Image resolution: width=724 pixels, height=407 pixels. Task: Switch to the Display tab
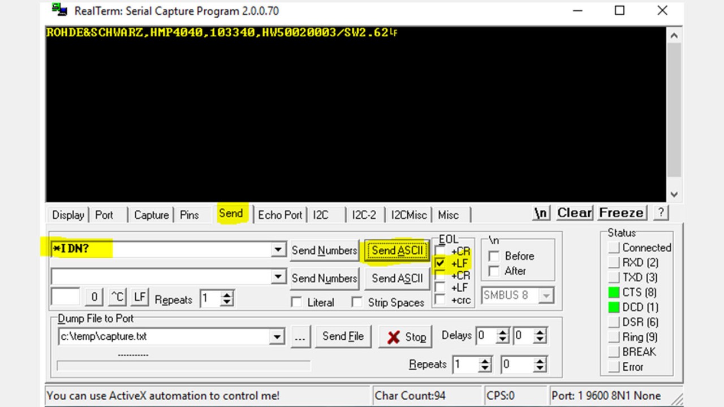pos(68,215)
